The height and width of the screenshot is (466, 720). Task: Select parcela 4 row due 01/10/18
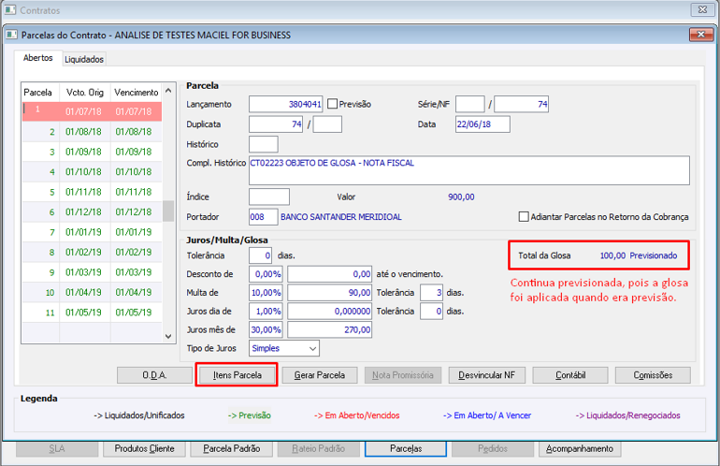[x=92, y=172]
